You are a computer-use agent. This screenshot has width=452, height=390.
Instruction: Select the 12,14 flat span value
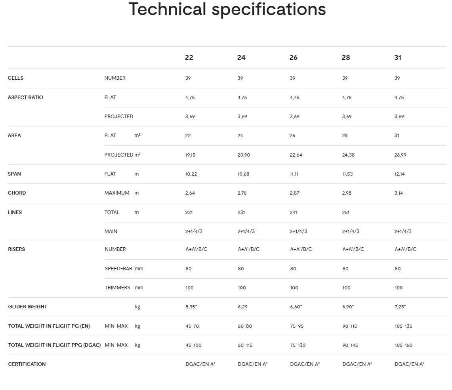pyautogui.click(x=400, y=174)
